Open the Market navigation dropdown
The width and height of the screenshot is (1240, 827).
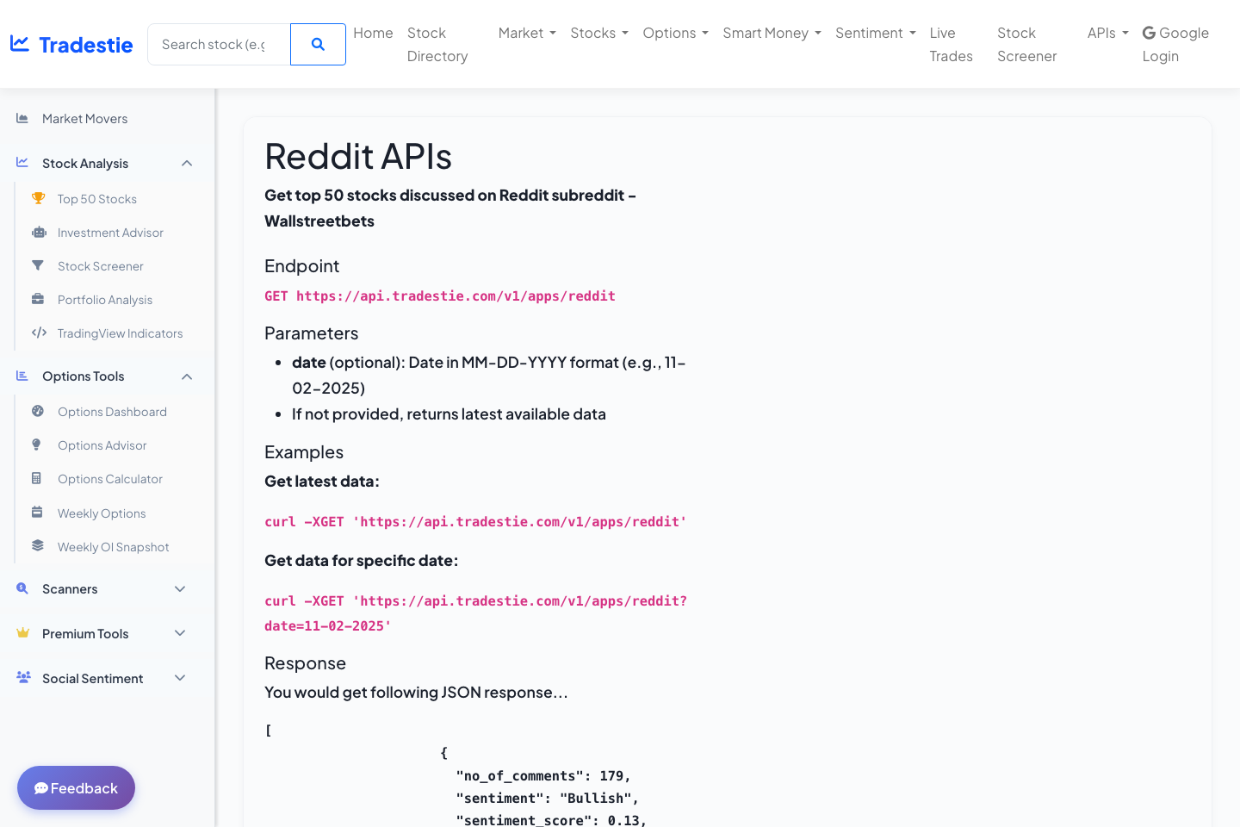[526, 33]
